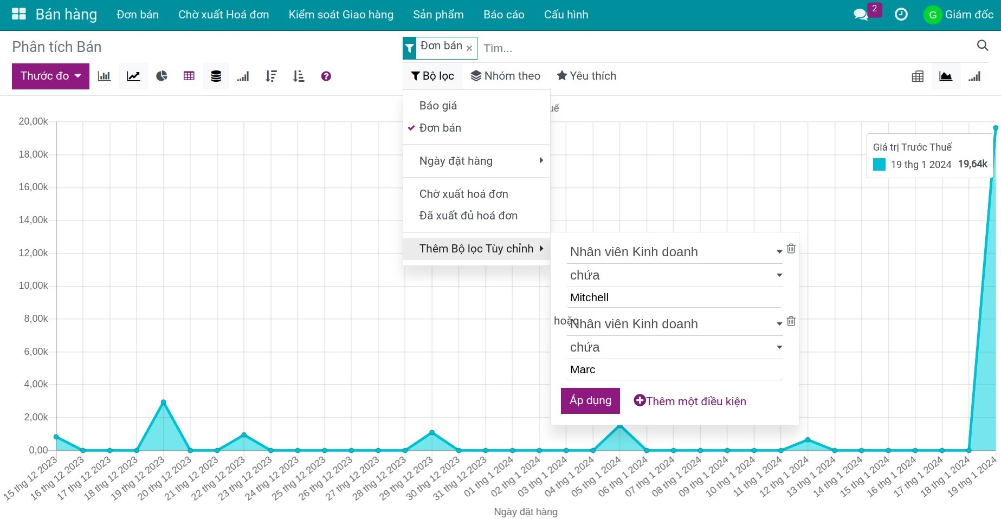Open the Báo cáo menu
1001x519 pixels.
point(503,15)
